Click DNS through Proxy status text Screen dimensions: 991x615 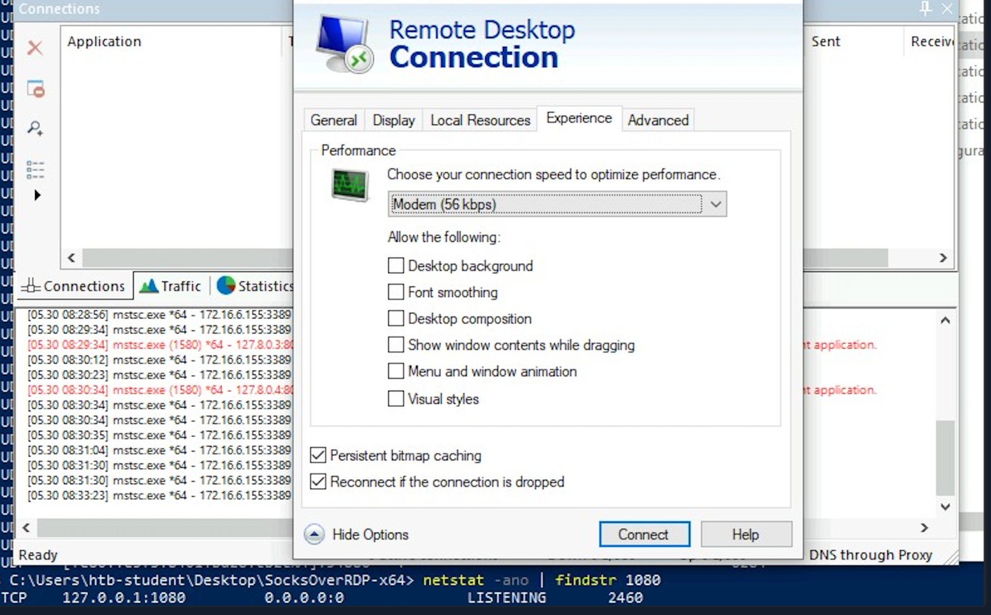tap(870, 555)
